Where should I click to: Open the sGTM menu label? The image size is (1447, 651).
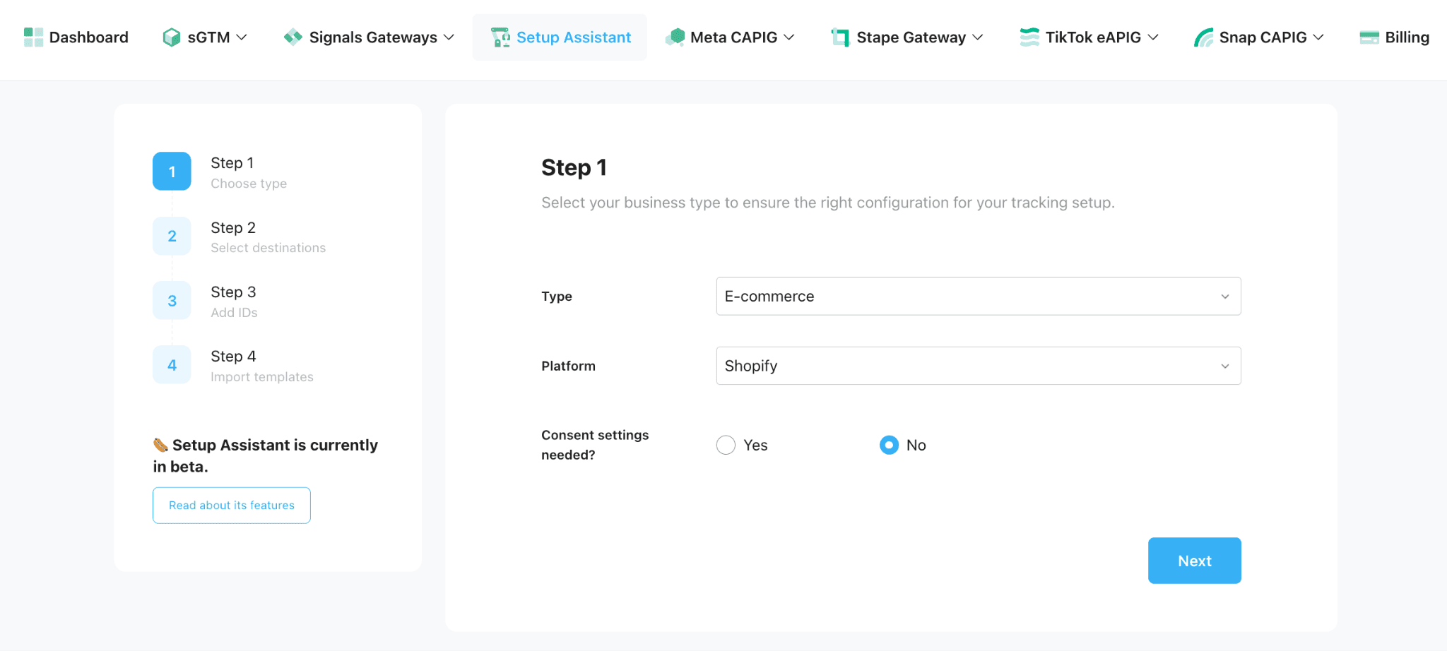coord(208,37)
